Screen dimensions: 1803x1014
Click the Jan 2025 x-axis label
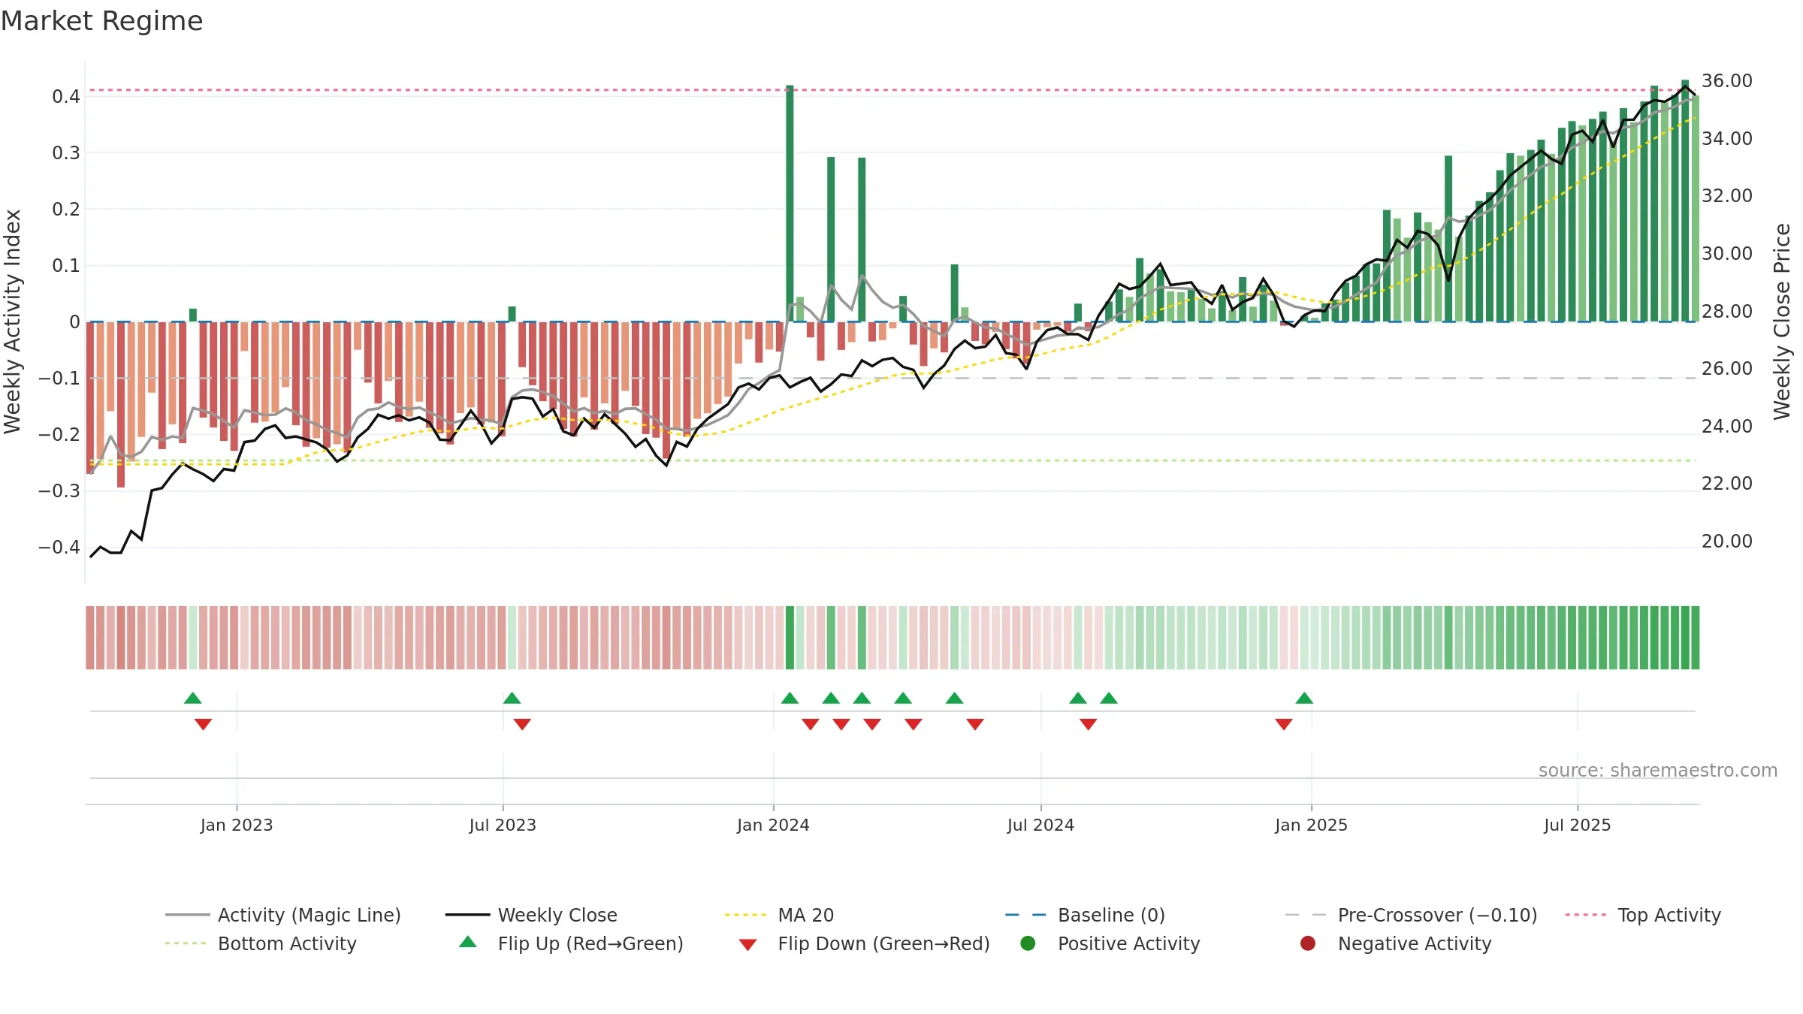tap(1311, 825)
